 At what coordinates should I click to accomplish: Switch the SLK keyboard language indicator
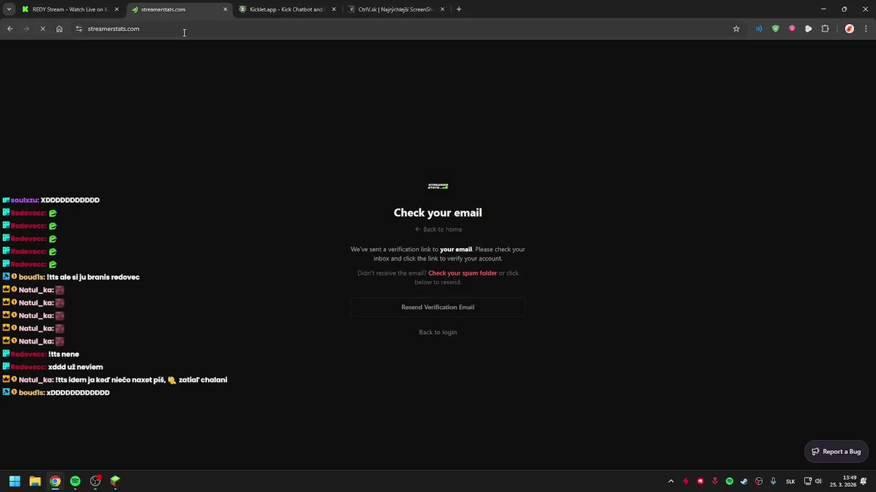(790, 482)
